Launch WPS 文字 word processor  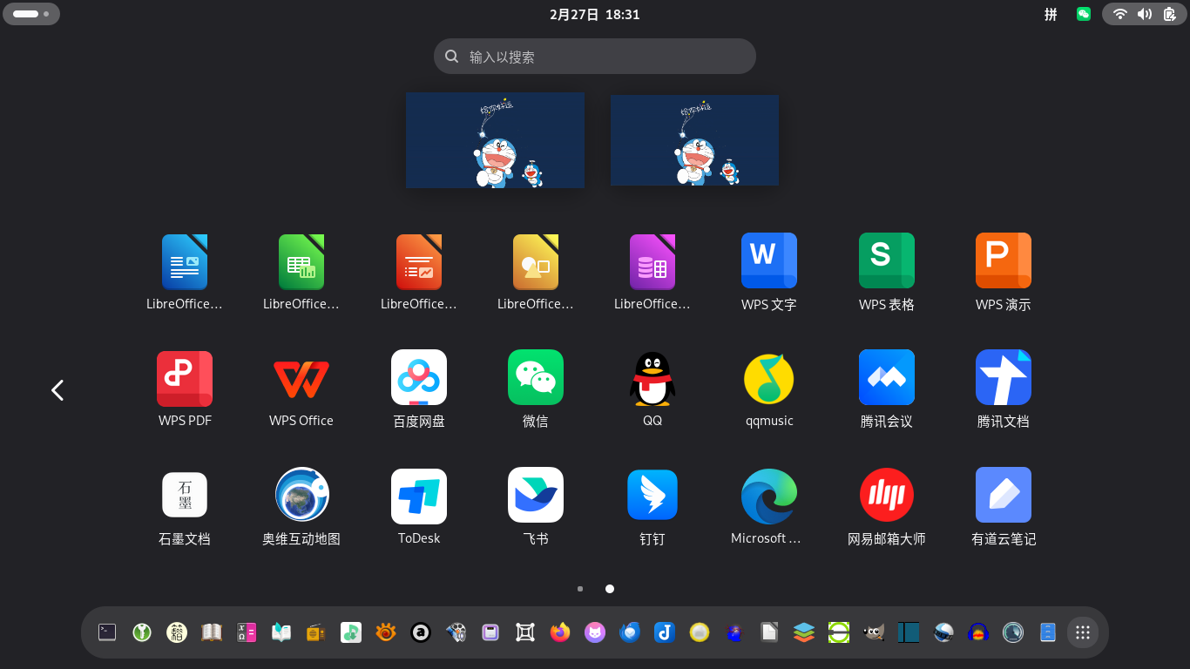pos(768,261)
